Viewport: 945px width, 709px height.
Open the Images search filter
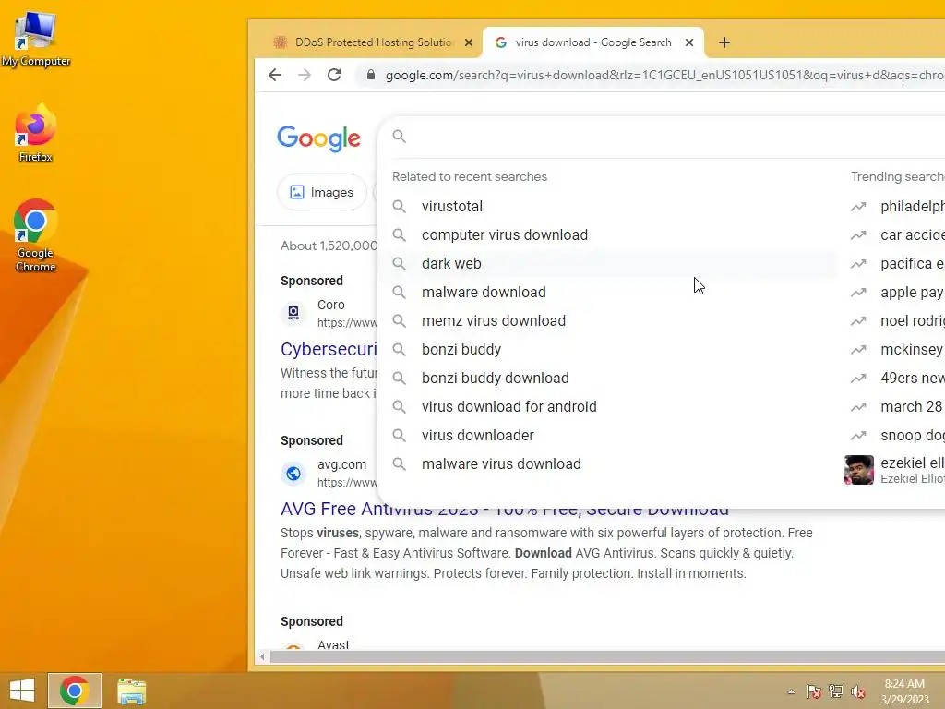click(322, 192)
